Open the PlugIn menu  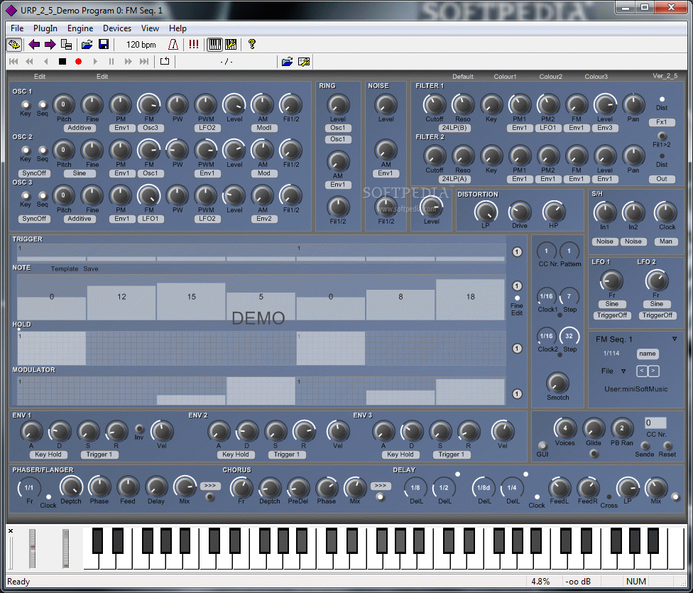coord(45,28)
